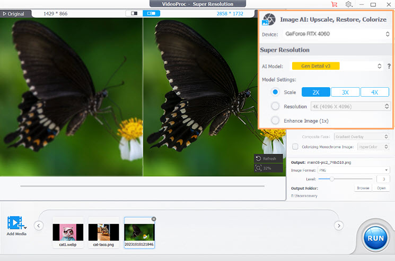Click the AI Model help question mark
Image resolution: width=395 pixels, height=261 pixels.
389,66
